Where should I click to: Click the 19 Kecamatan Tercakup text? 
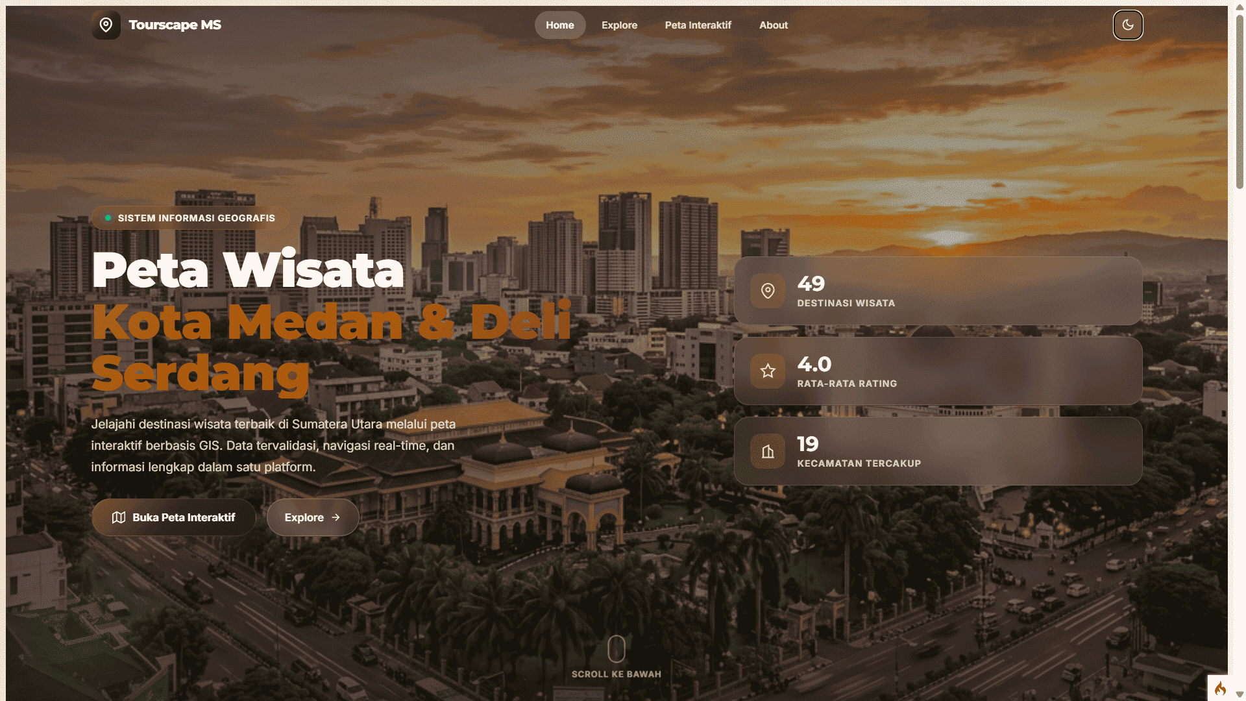coord(859,452)
